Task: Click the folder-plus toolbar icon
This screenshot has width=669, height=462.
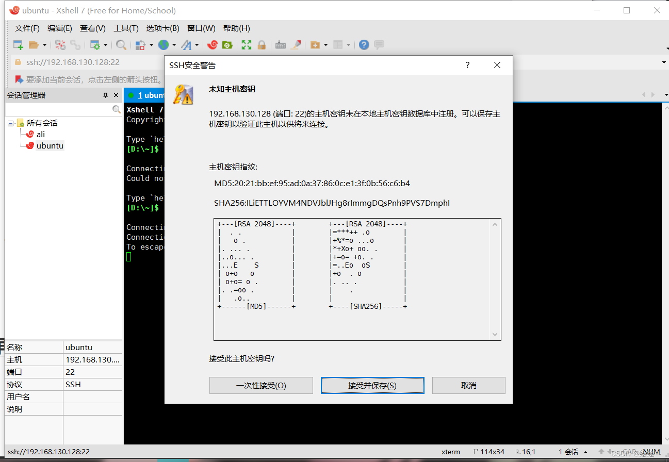Action: (315, 45)
